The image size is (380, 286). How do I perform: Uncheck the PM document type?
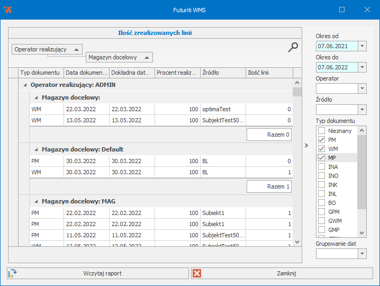[321, 140]
